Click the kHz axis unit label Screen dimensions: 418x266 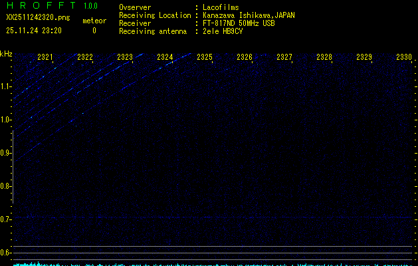coord(6,54)
